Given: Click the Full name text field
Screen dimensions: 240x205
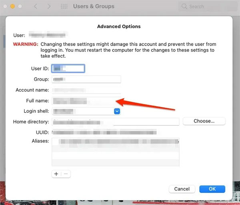Looking at the screenshot, I should pyautogui.click(x=86, y=101).
